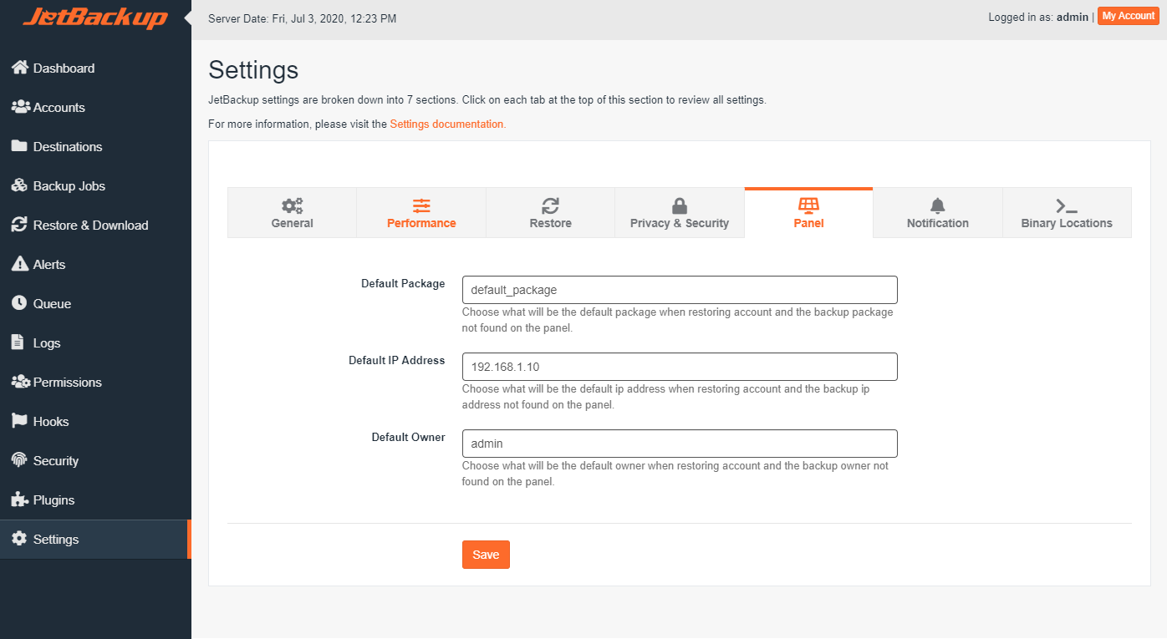The width and height of the screenshot is (1167, 639).
Task: Click the Server Date text in header
Action: coord(303,18)
